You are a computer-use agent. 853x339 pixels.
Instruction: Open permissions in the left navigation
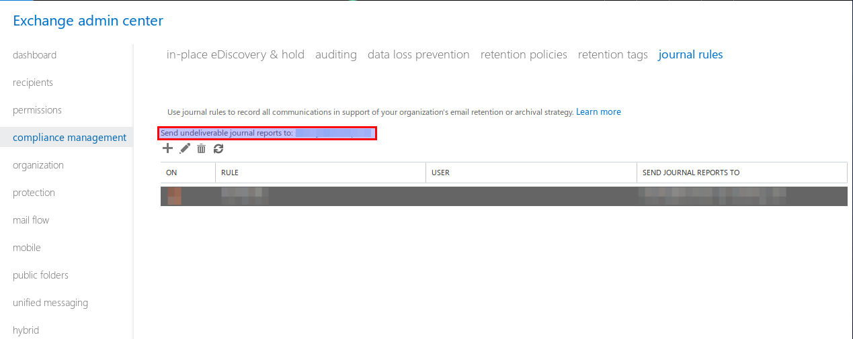tap(37, 110)
